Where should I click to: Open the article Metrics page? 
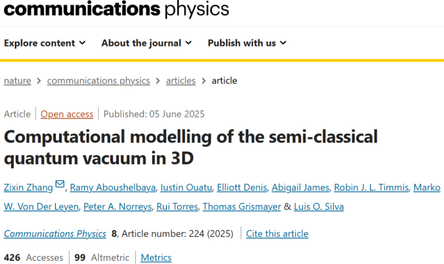click(156, 258)
